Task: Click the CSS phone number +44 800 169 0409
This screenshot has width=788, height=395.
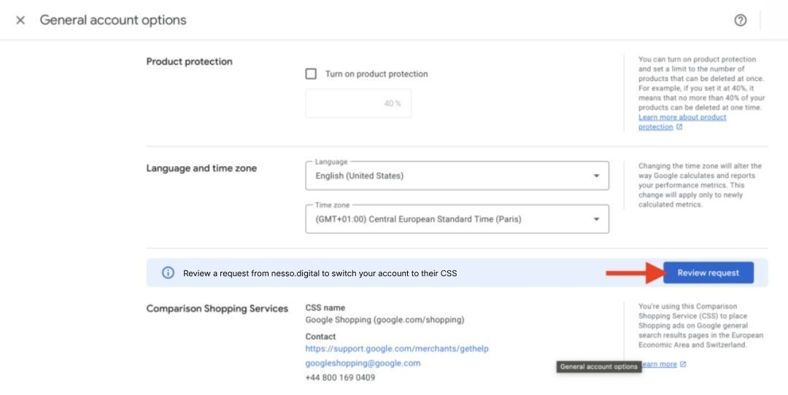Action: point(340,378)
